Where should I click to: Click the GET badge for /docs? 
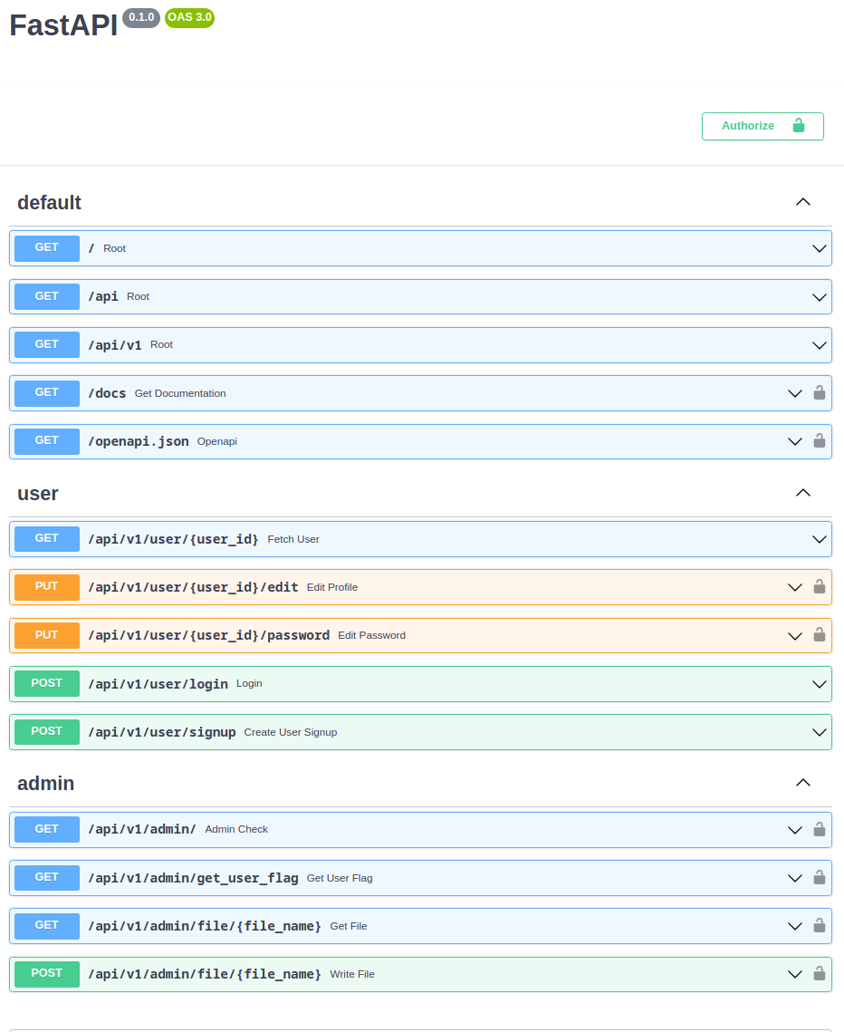(x=47, y=393)
